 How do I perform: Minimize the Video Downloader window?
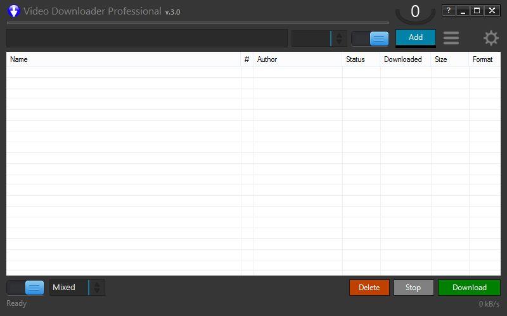[463, 11]
